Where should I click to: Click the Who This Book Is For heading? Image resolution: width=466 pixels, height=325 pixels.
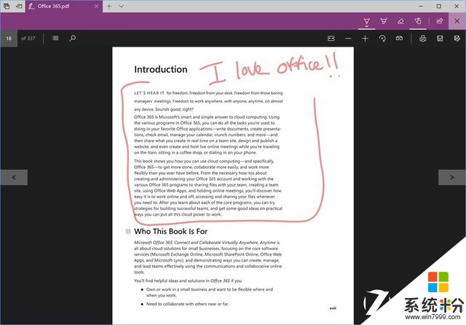tap(171, 231)
